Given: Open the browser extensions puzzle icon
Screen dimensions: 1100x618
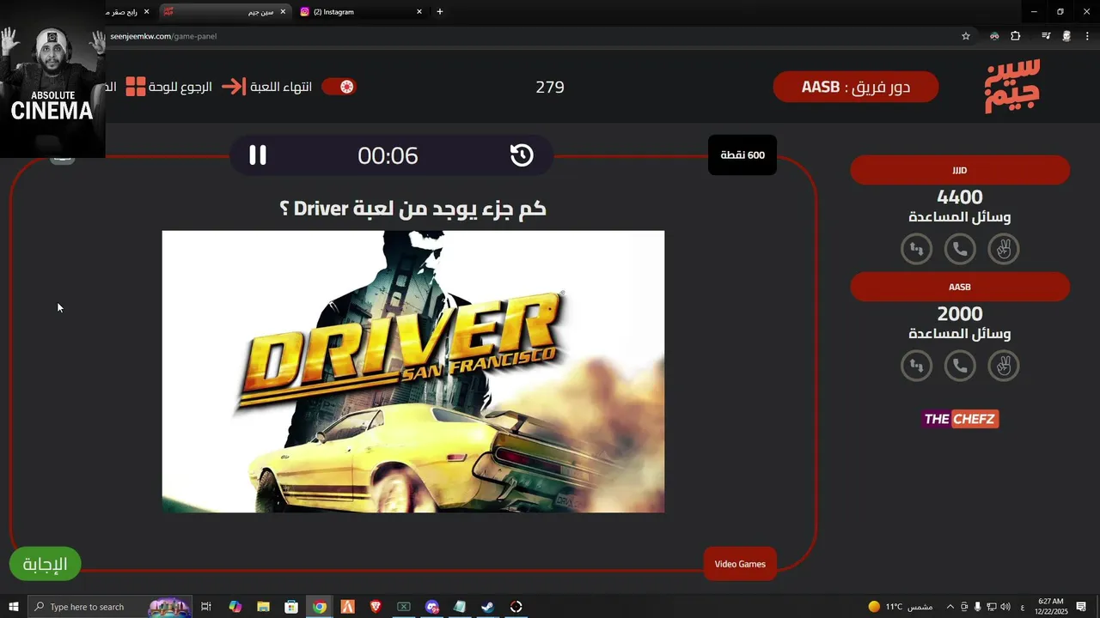Looking at the screenshot, I should (1016, 36).
